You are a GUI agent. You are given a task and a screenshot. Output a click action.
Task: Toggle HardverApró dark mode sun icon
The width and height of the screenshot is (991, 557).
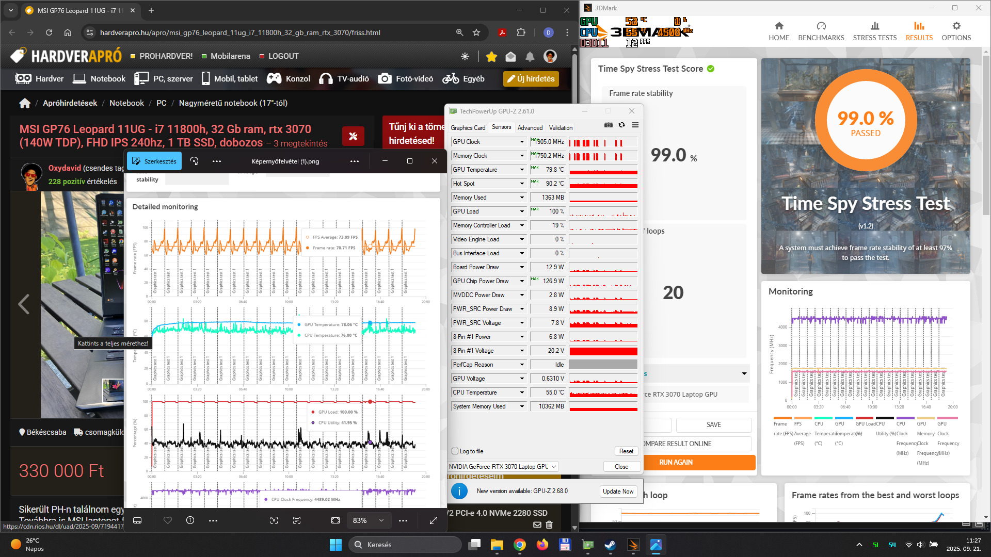pos(465,57)
